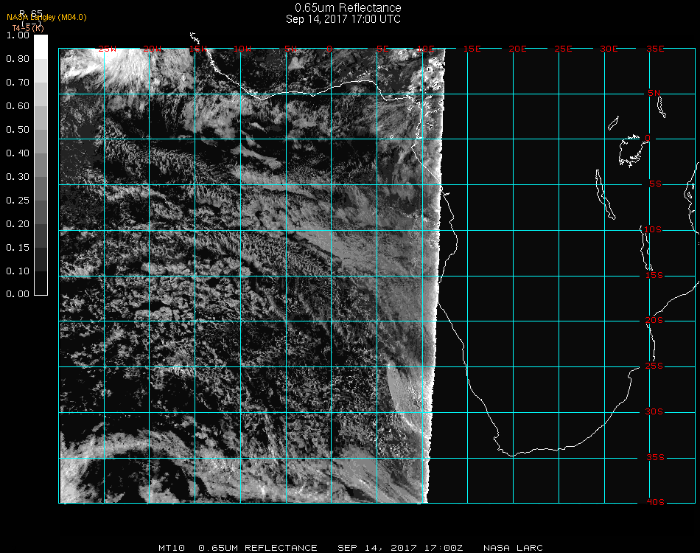Viewport: 700px width, 553px height.
Task: Click the '0.65um Reflectance' title text
Action: point(348,7)
